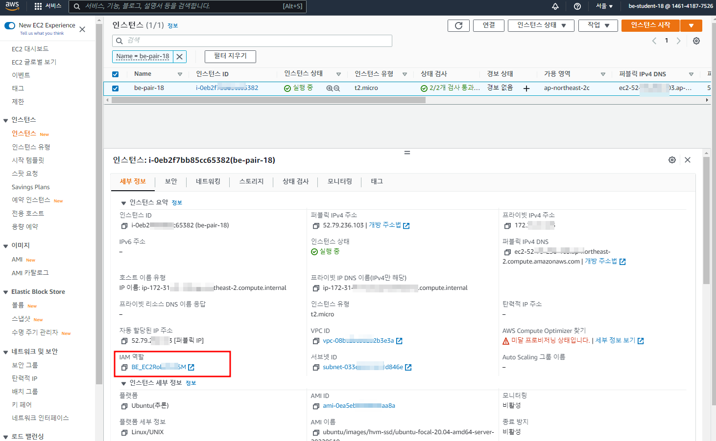
Task: Open the Instance state dropdown
Action: tap(541, 25)
